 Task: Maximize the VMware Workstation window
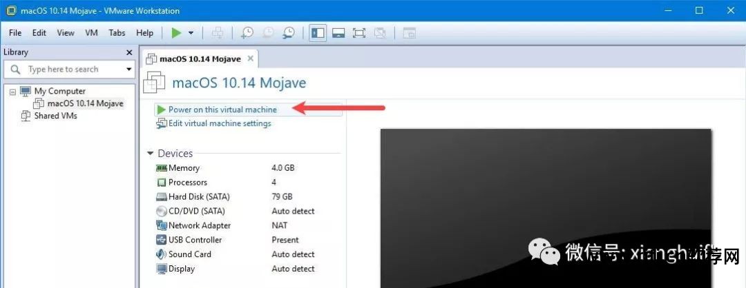[699, 10]
